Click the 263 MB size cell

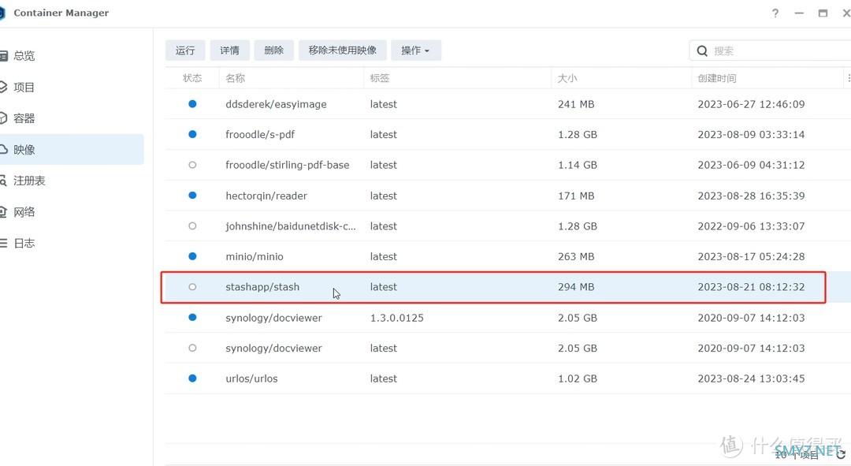(x=576, y=257)
